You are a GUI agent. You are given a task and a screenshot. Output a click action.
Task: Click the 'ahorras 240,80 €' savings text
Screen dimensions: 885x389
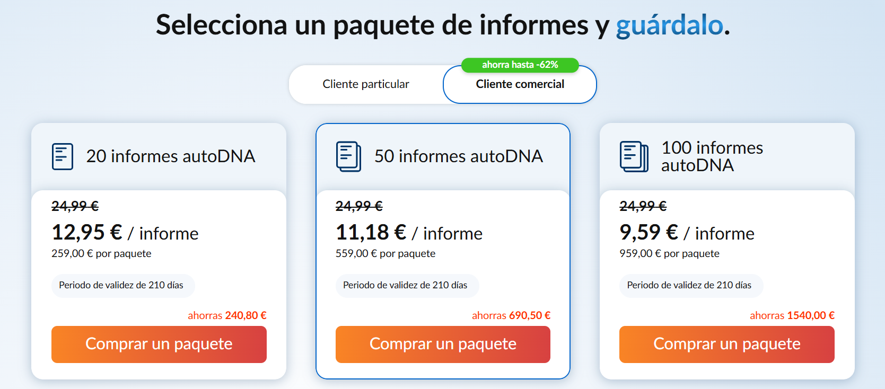227,315
